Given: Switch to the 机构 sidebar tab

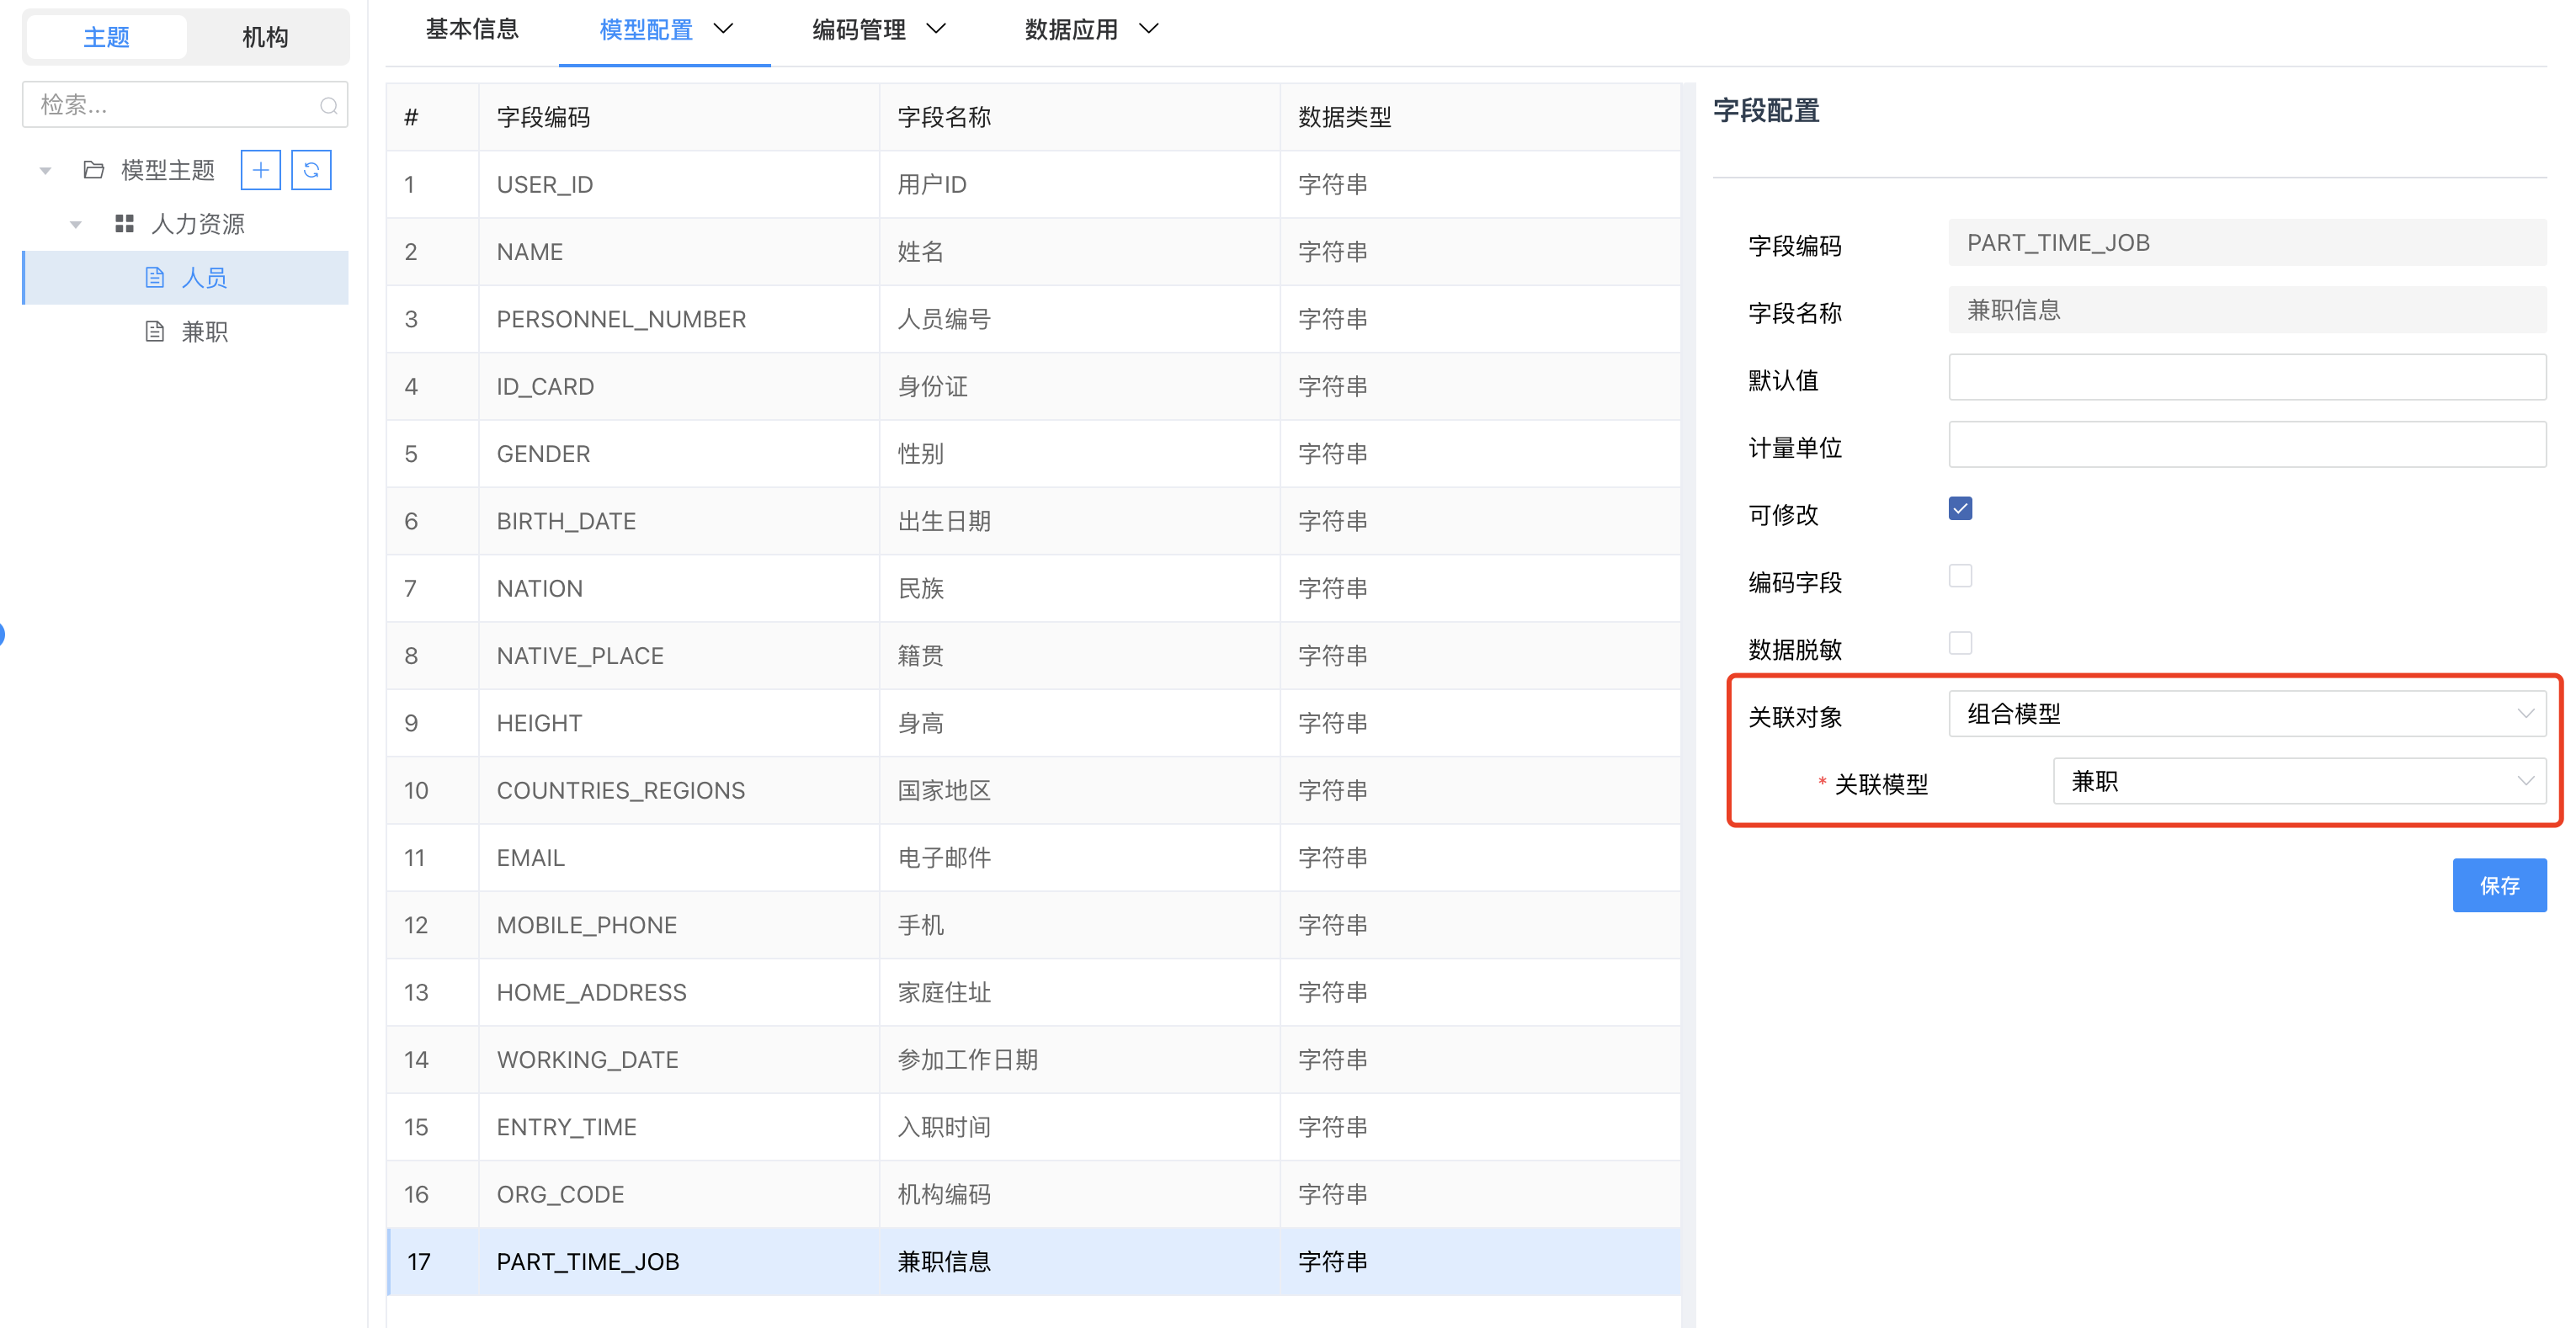Looking at the screenshot, I should pos(265,37).
